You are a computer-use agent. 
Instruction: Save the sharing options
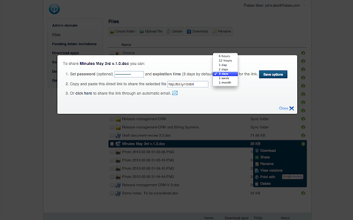[x=273, y=74]
